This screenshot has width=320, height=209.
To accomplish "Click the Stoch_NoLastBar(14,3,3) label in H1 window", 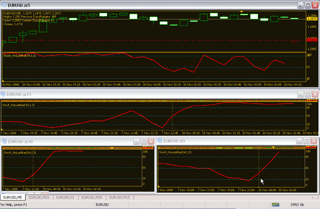I will tap(175, 152).
